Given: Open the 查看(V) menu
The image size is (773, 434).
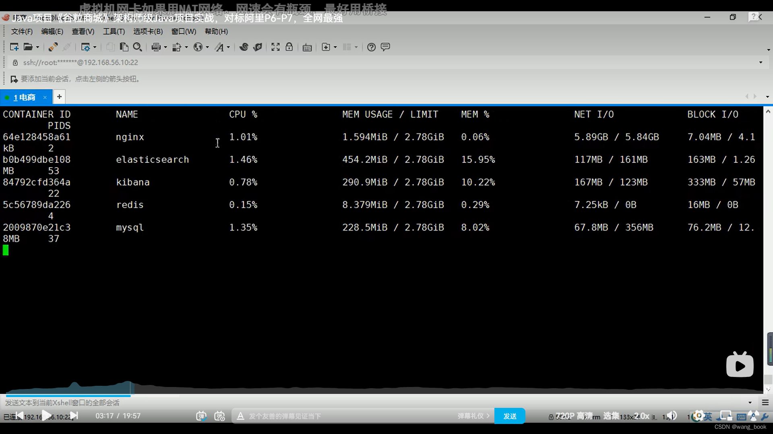Looking at the screenshot, I should pos(83,31).
